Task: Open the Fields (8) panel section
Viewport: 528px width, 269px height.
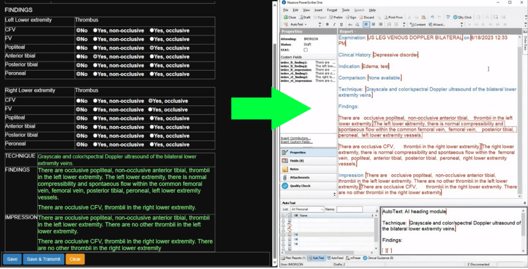Action: [308, 161]
